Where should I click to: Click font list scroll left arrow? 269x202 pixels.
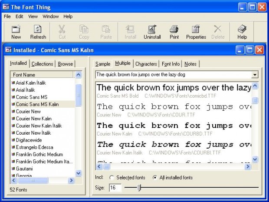[x=14, y=180]
